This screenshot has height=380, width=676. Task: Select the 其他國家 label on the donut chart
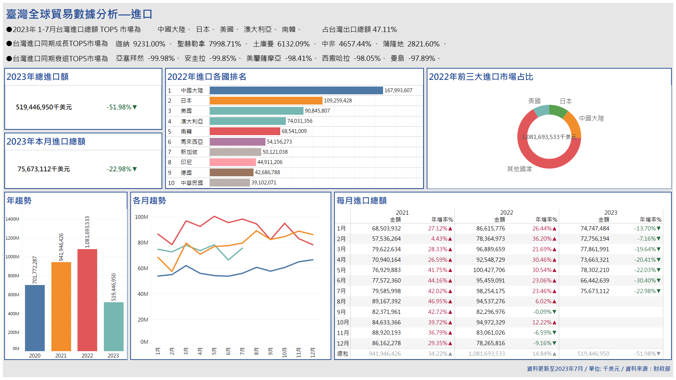tap(520, 169)
